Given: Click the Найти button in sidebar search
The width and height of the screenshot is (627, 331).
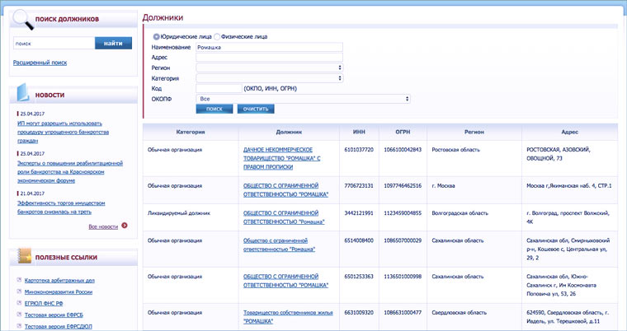Looking at the screenshot, I should click(114, 43).
